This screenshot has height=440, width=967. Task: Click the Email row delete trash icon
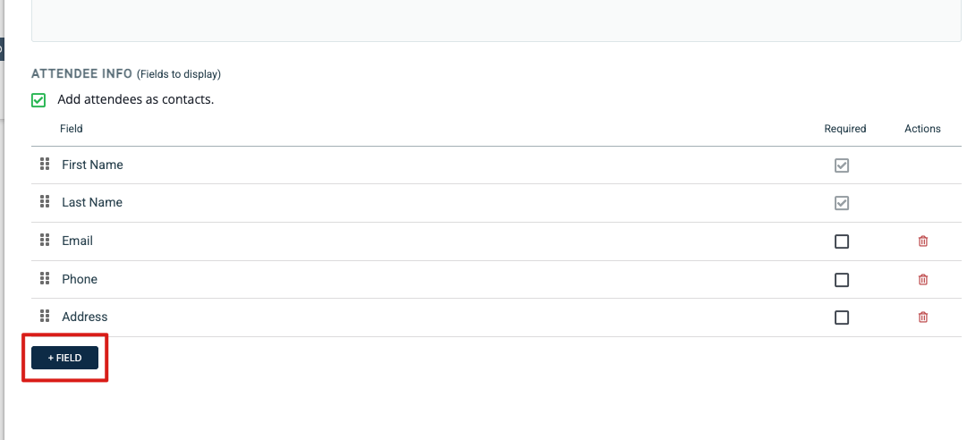pos(922,241)
